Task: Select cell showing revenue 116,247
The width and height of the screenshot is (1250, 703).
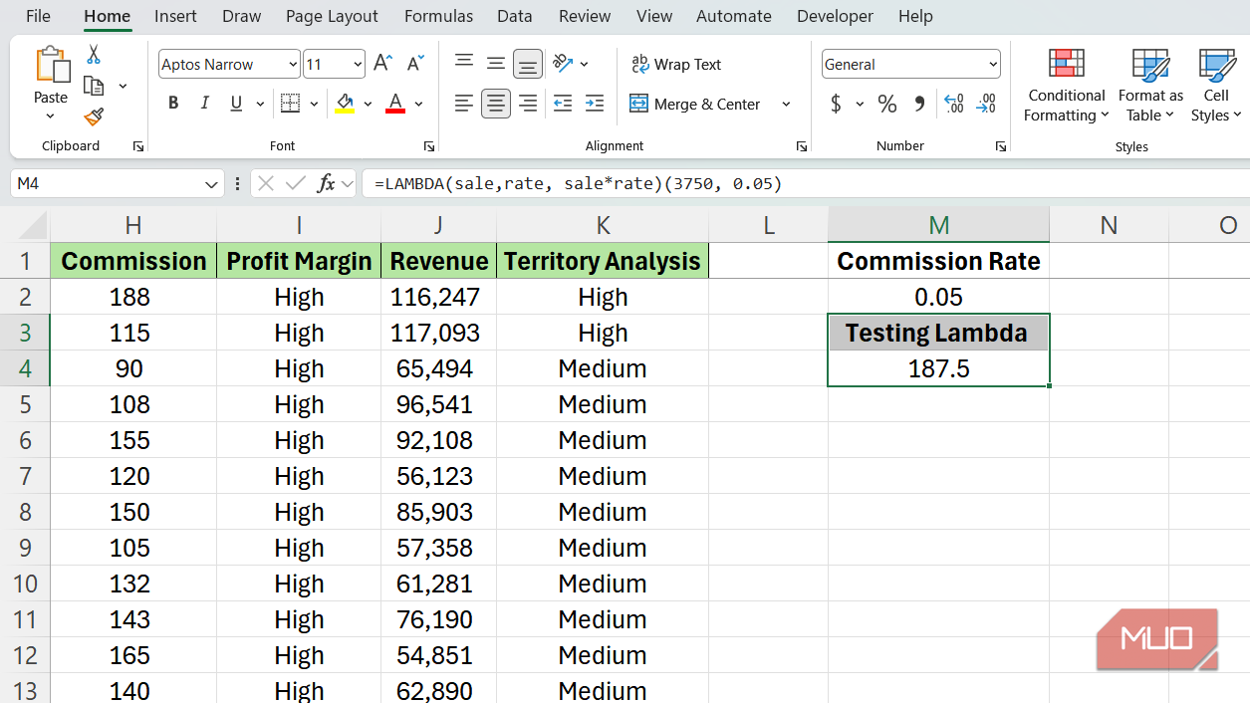Action: [x=438, y=297]
